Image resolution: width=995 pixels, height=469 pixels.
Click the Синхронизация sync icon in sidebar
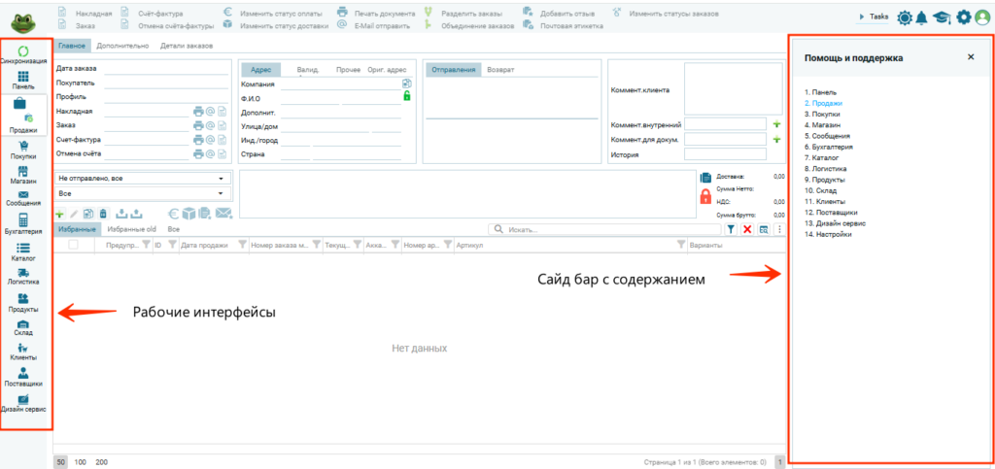point(23,50)
